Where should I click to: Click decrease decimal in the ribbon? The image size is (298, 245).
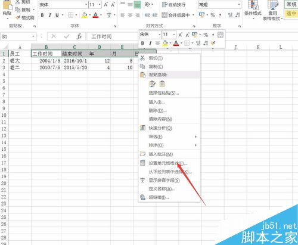[x=238, y=15]
